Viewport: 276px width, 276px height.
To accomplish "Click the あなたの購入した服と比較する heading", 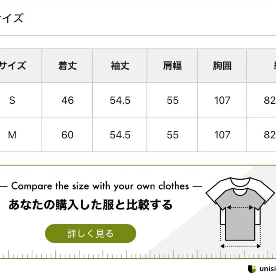I will pyautogui.click(x=90, y=205).
